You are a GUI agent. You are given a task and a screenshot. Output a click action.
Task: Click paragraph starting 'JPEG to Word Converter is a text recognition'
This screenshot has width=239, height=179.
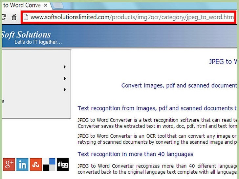(157, 123)
